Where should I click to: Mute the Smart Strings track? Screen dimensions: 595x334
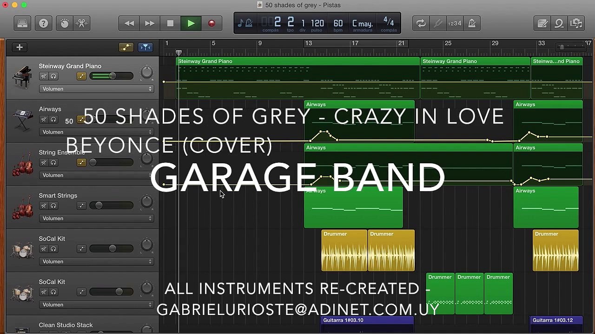point(44,206)
